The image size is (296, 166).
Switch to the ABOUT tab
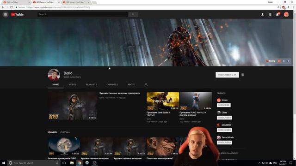(x=131, y=85)
